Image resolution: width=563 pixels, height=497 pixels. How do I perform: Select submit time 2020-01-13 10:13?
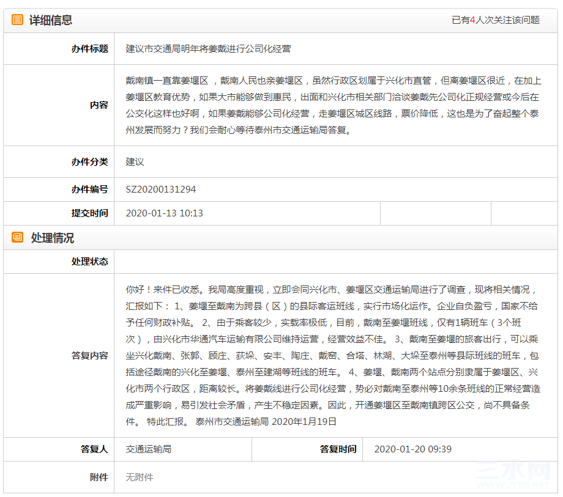(x=165, y=213)
